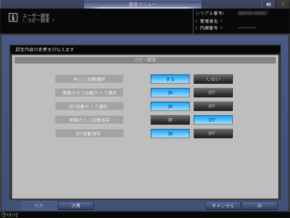Click the 中とじ自動選択 label

pos(89,79)
